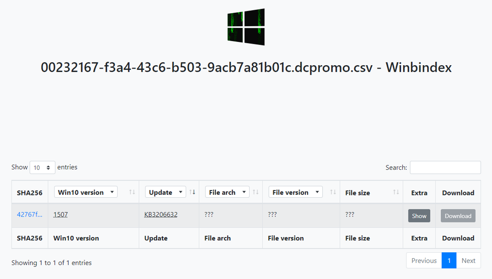Click the 1507 version entry
The width and height of the screenshot is (492, 279).
(x=60, y=215)
